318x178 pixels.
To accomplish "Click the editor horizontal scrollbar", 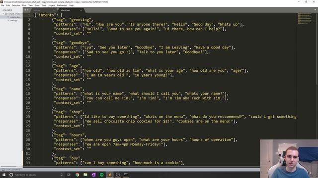I will tap(141, 167).
